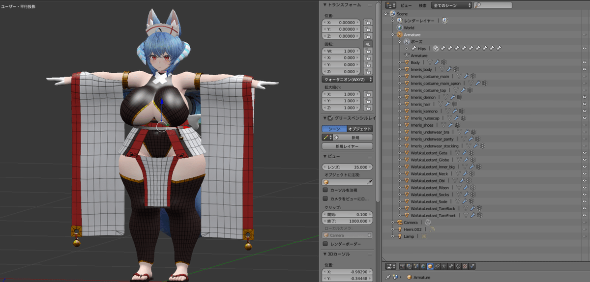The image size is (590, 282).
Task: Open the 全てのシーン display mode dropdown
Action: pos(451,5)
